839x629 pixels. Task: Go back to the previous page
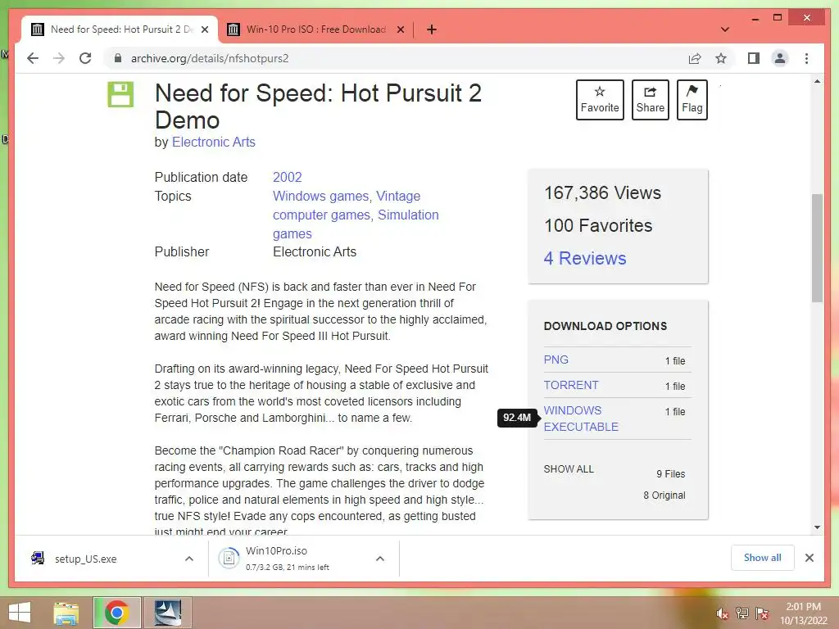(33, 58)
